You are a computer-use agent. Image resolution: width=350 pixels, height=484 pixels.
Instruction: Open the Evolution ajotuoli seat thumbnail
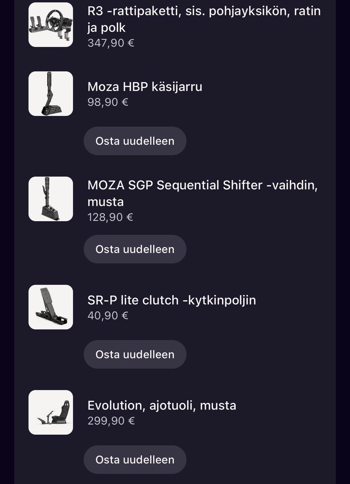coord(51,412)
